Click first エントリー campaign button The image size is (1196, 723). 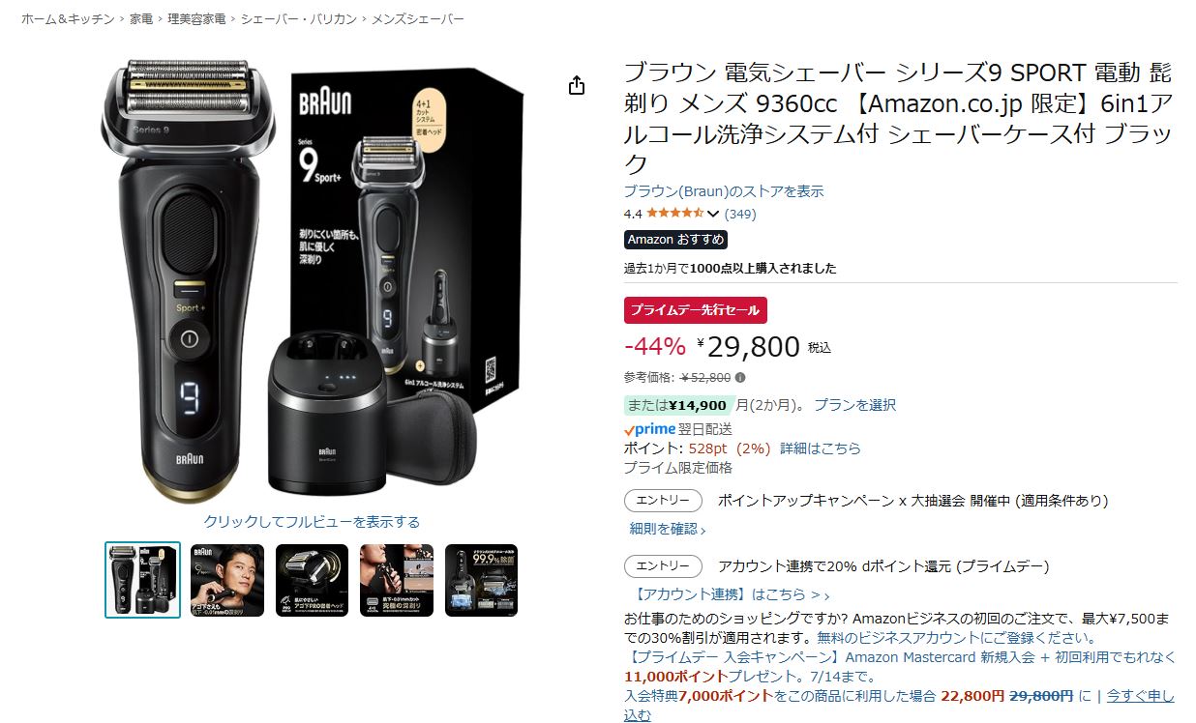tap(663, 501)
